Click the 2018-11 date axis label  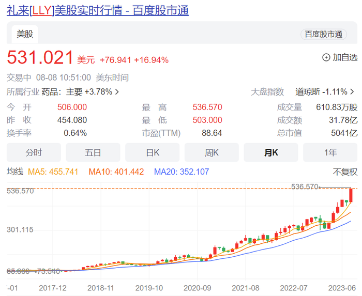(101, 288)
